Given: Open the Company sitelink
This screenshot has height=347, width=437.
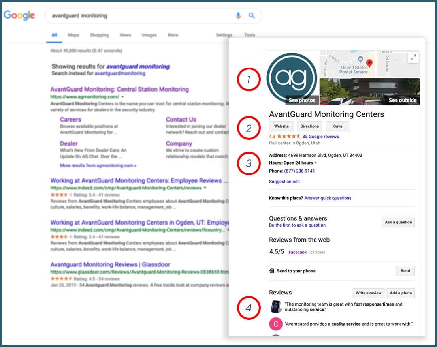Looking at the screenshot, I should [179, 143].
